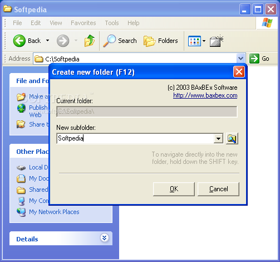This screenshot has width=280, height=262.
Task: Click the Cancel button
Action: [218, 189]
